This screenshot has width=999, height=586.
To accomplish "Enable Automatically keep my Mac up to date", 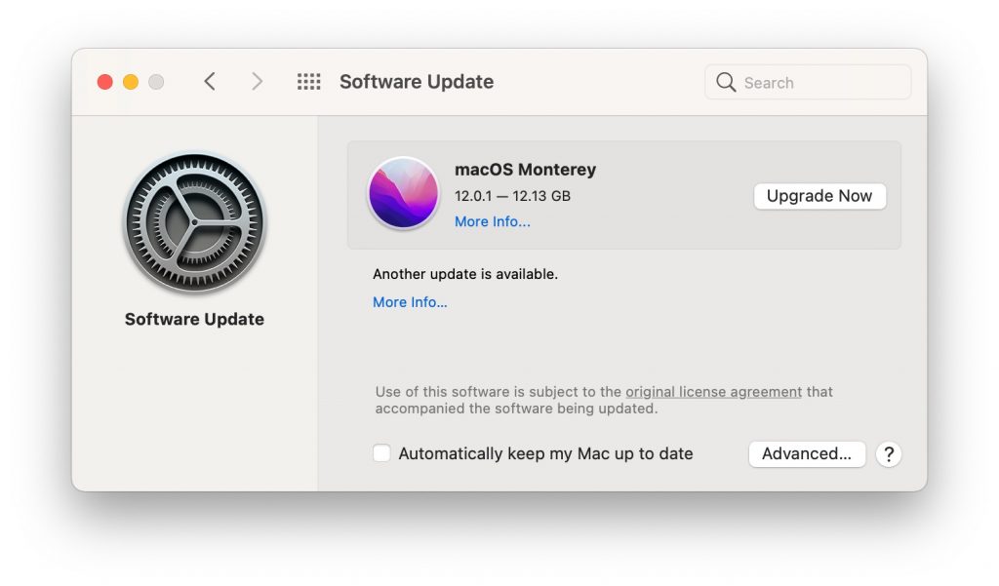I will (x=381, y=453).
